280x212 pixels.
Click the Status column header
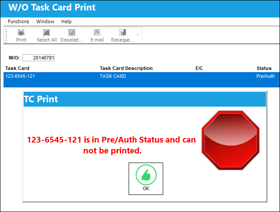click(264, 68)
